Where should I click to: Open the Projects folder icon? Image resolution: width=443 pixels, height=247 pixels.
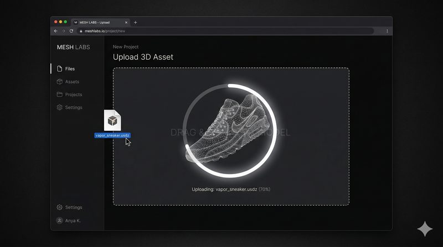(x=59, y=94)
